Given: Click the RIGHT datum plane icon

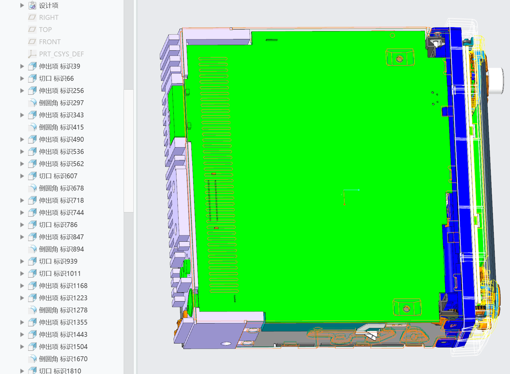Looking at the screenshot, I should click(x=32, y=17).
